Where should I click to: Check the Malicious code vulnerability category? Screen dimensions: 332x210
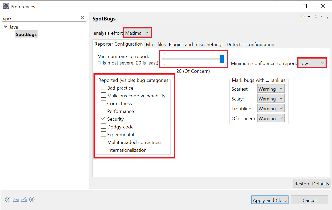(x=103, y=95)
